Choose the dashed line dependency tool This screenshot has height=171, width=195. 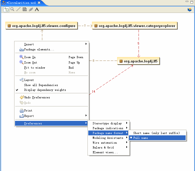(x=18, y=9)
